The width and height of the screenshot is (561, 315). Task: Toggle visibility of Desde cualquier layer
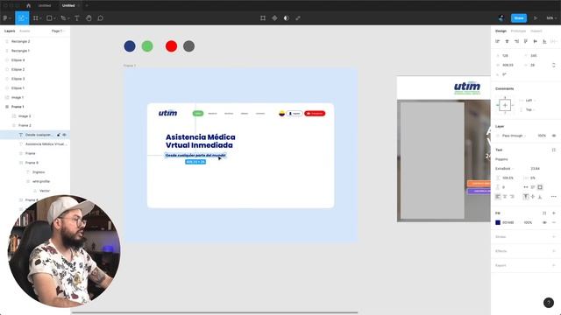click(x=64, y=135)
